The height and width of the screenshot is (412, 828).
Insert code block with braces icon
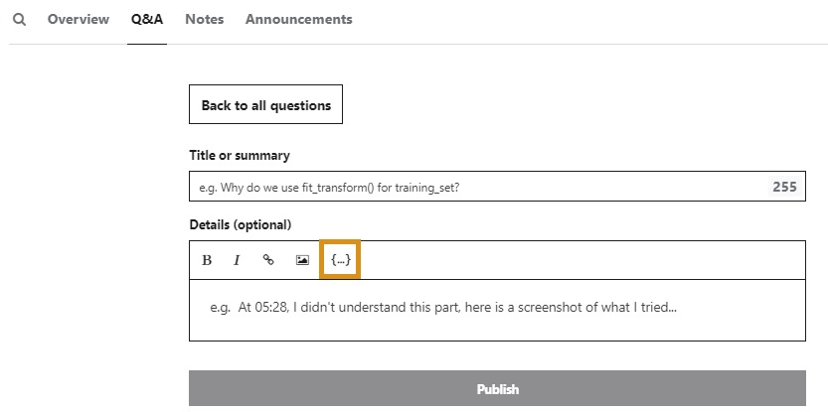point(340,260)
